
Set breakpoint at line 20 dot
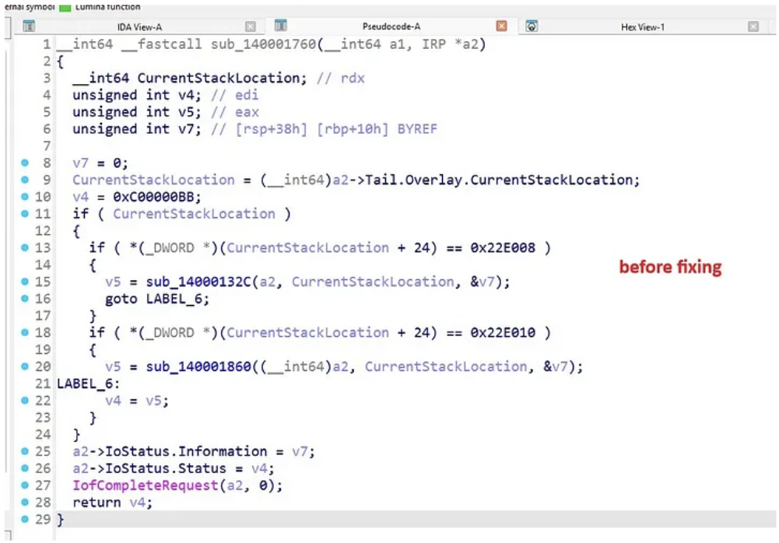pos(25,366)
